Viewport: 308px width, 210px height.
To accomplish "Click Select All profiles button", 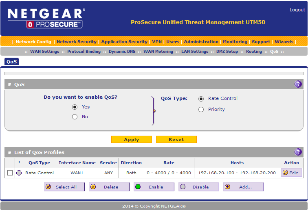I will [x=64, y=187].
